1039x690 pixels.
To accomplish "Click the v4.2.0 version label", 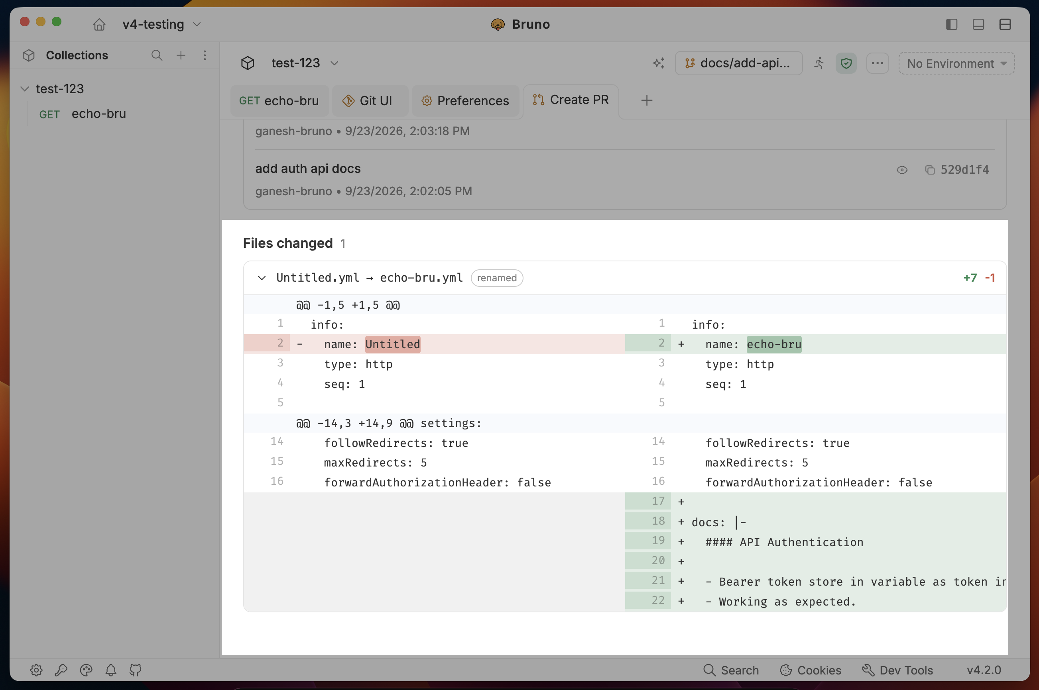I will [984, 670].
